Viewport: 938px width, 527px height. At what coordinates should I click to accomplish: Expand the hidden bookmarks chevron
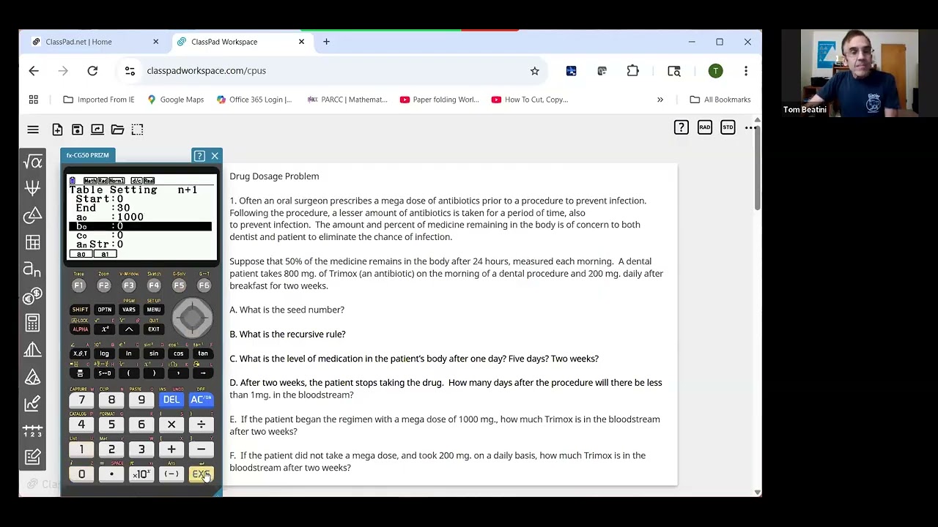point(660,100)
